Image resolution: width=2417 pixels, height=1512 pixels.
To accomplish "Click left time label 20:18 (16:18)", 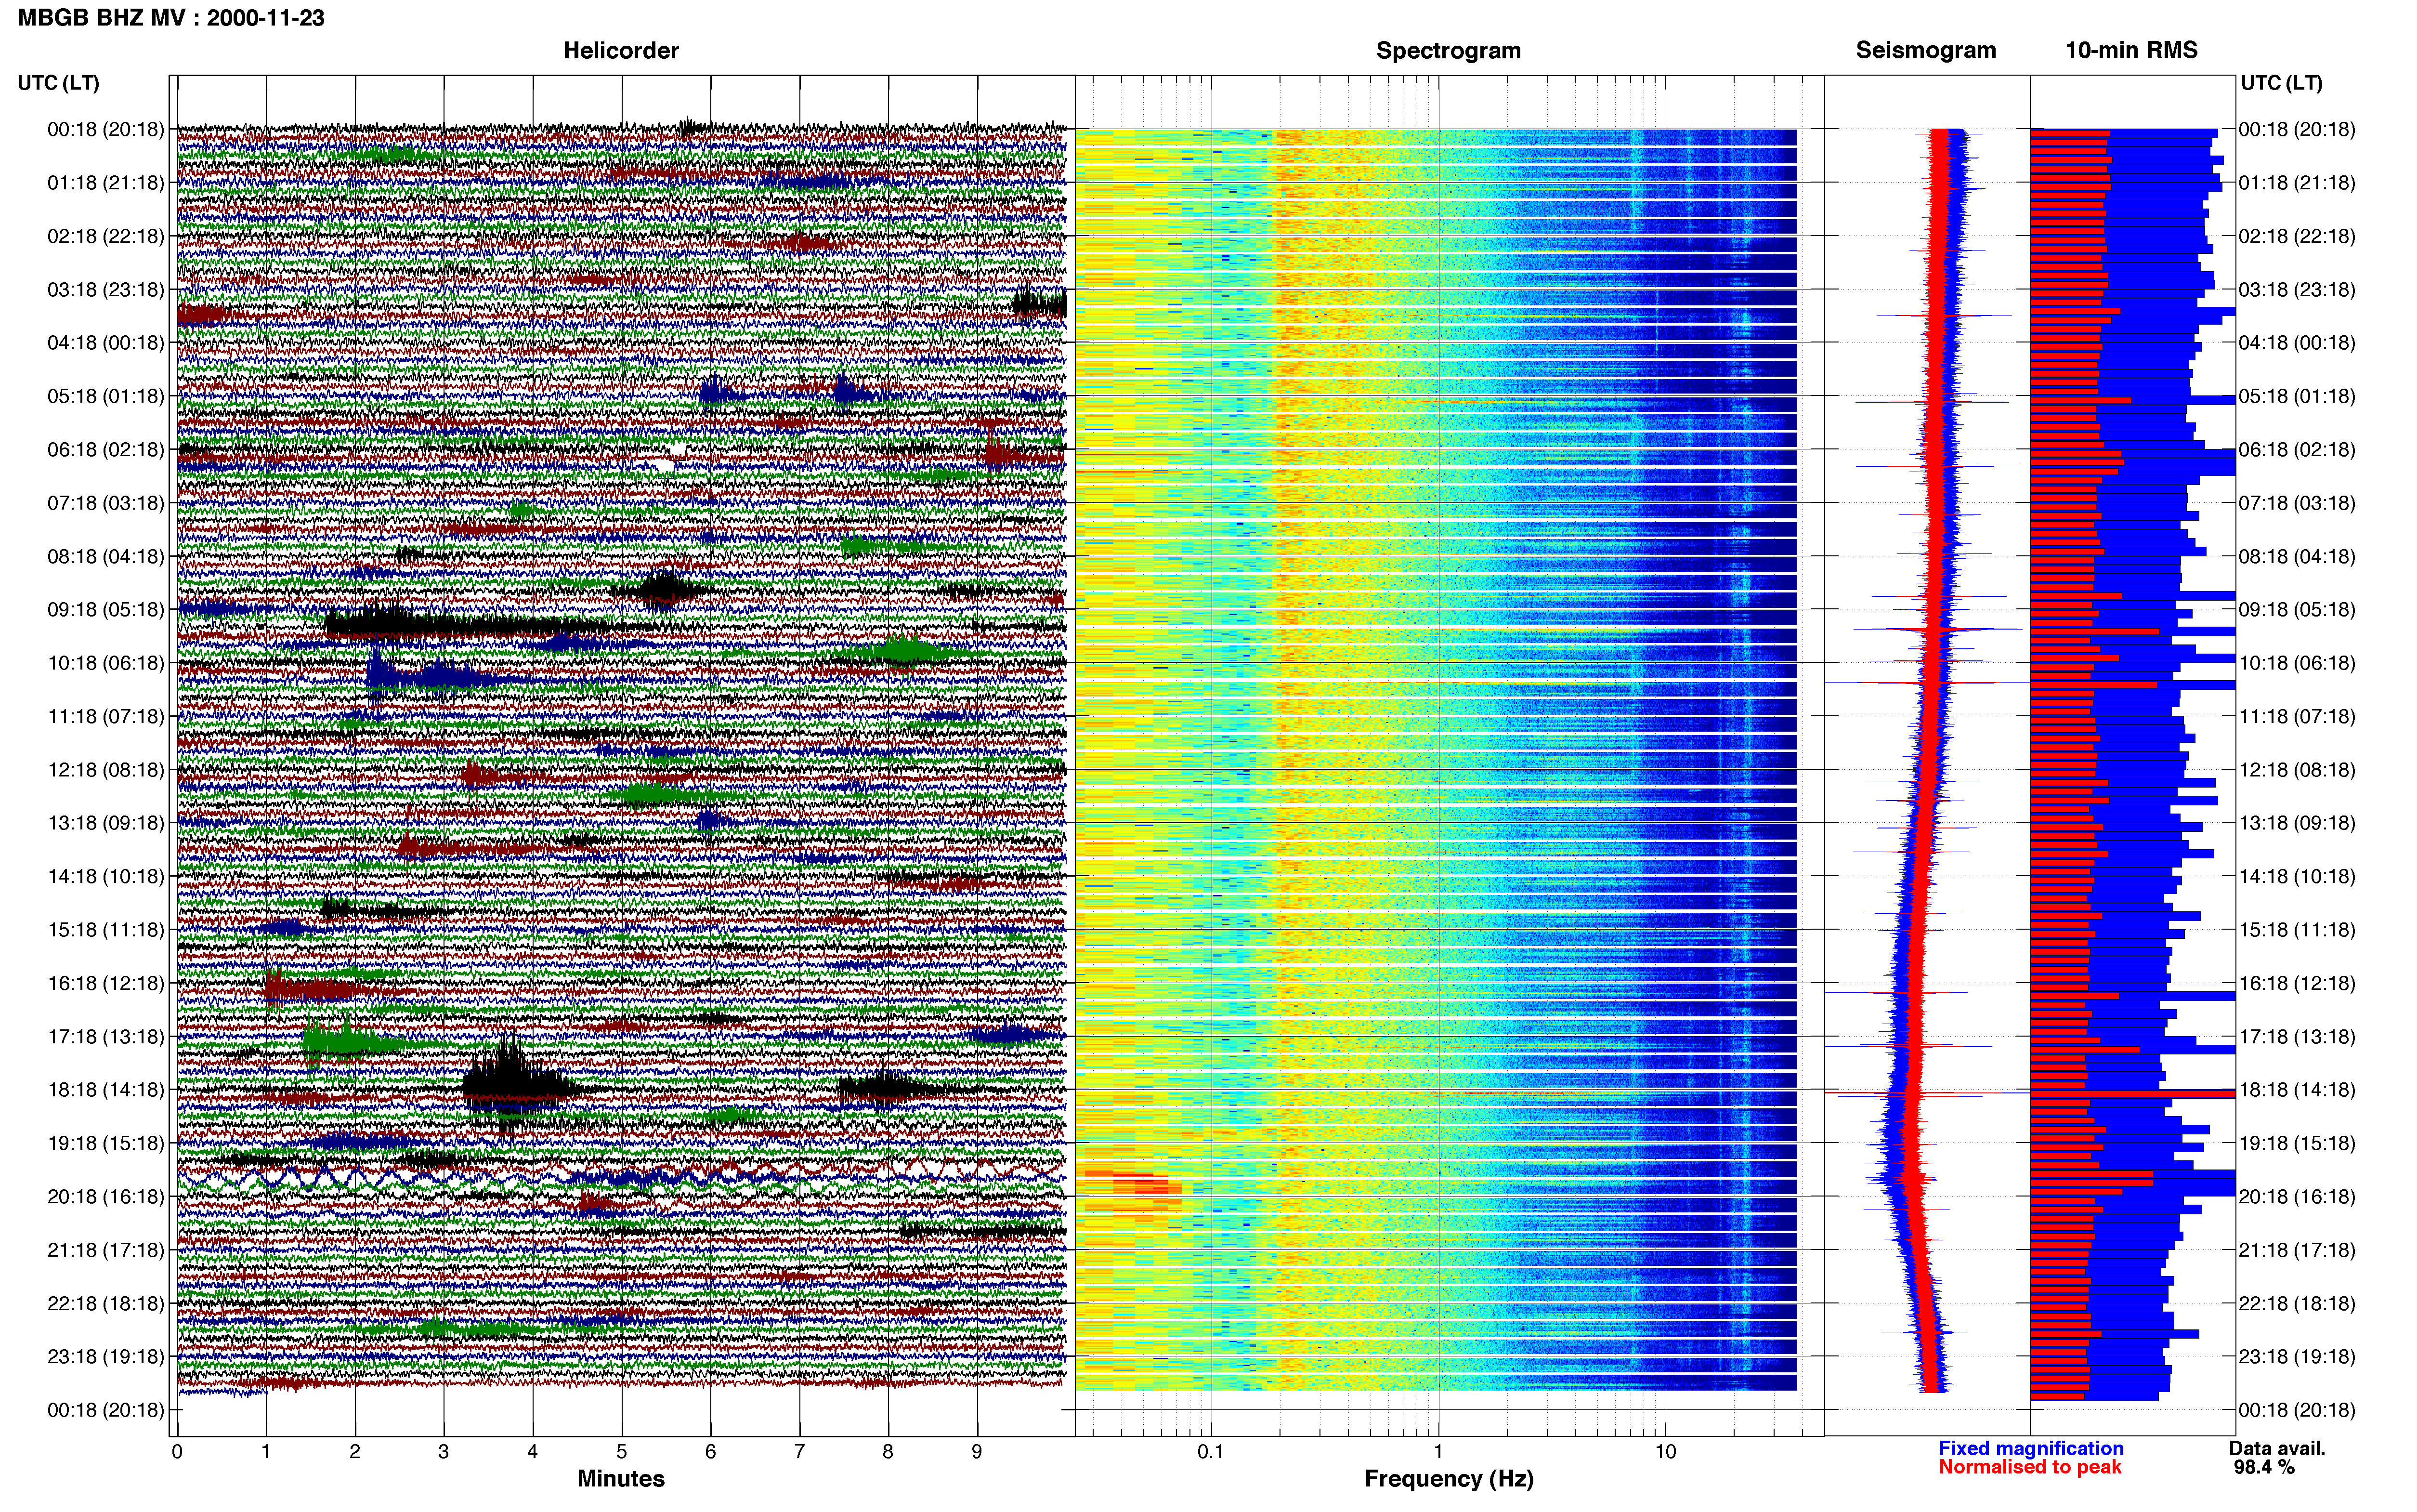I will 106,1197.
